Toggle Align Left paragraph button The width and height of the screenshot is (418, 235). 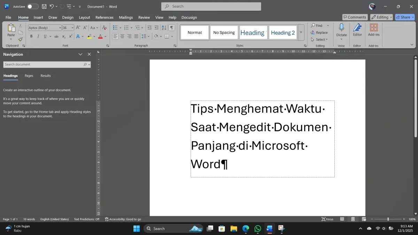[x=115, y=36]
